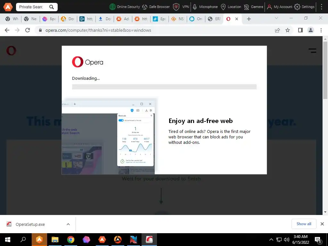Click scrollbar down arrow
This screenshot has width=328, height=246.
(325, 212)
